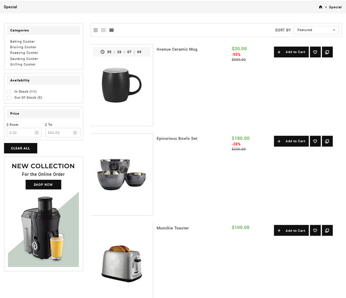Add Avenue Ceramic Mug to wishlist
Screen dimensions: 346x298
click(x=315, y=52)
